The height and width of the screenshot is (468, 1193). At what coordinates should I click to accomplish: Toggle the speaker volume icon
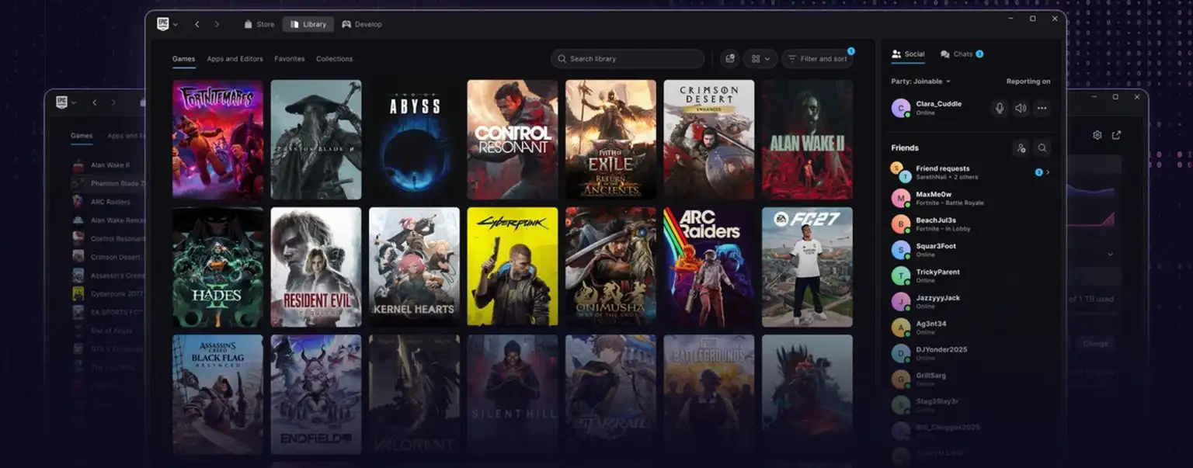[1021, 109]
